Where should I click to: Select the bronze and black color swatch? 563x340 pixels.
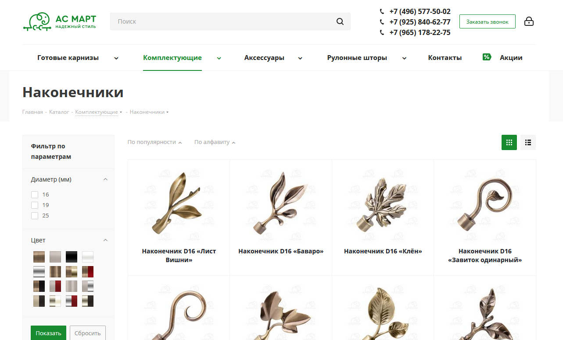pos(39,286)
